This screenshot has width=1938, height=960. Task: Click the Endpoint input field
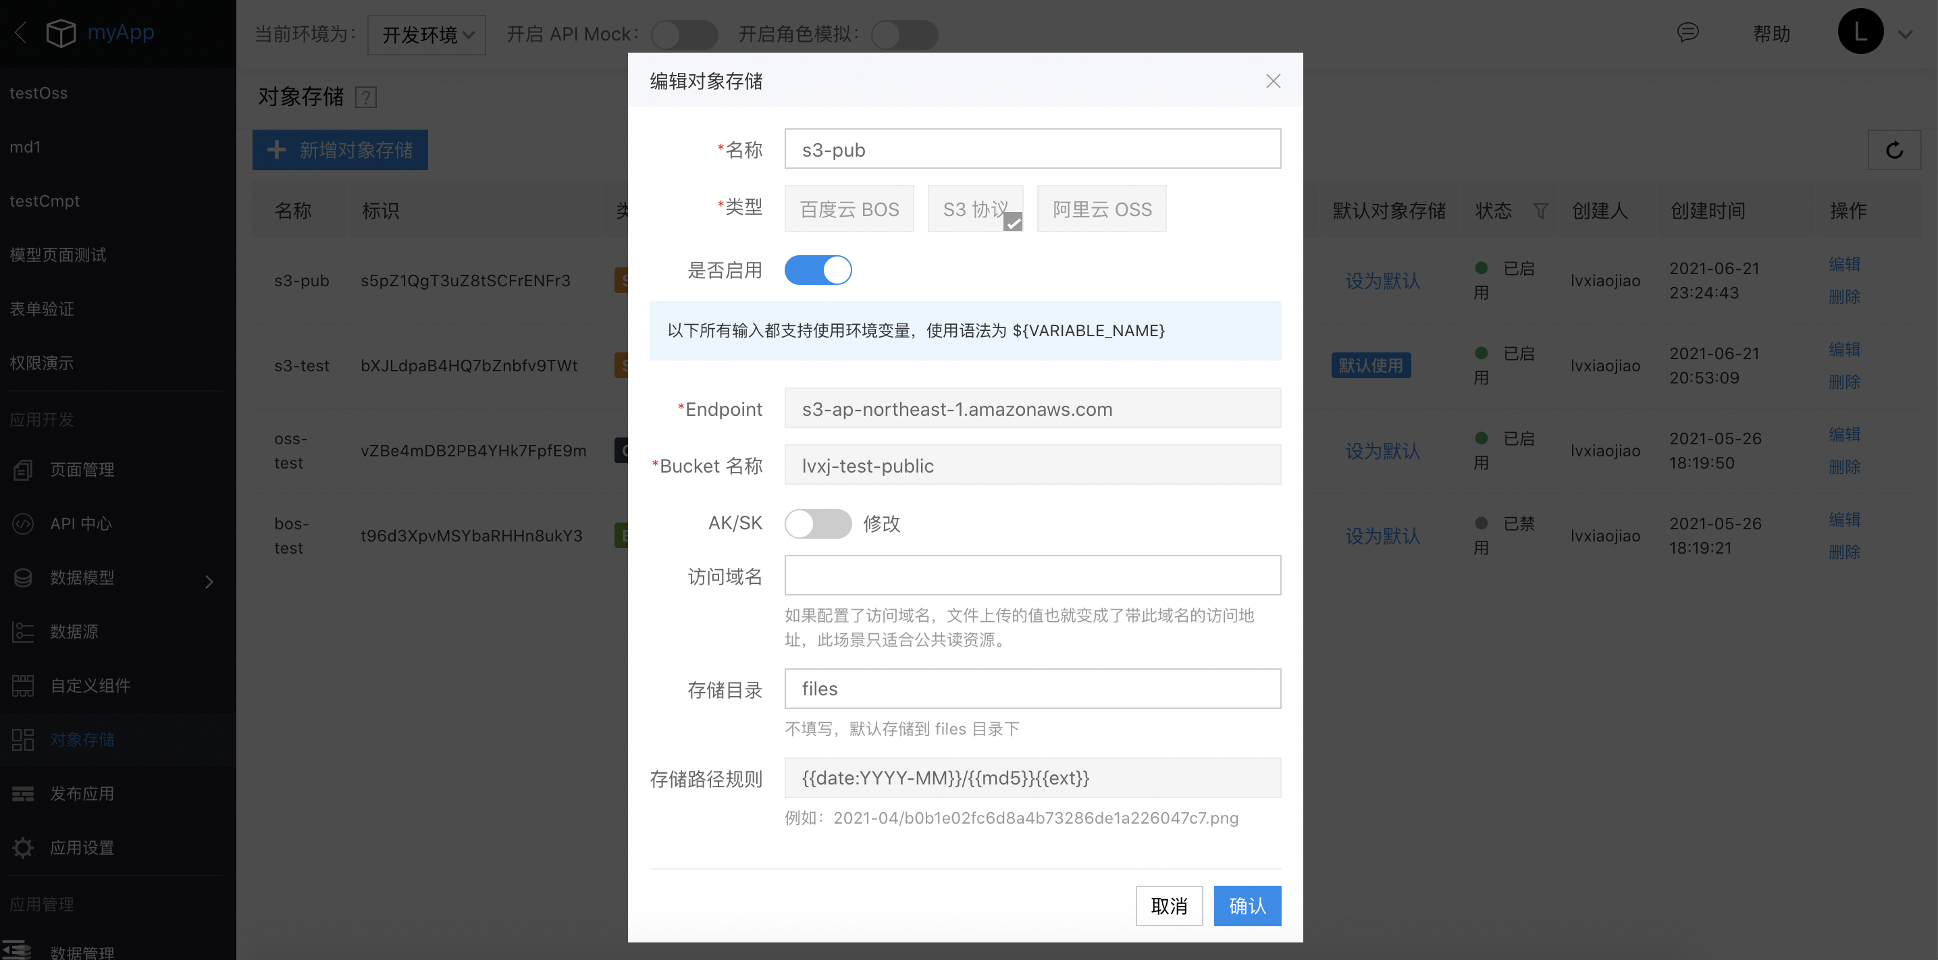pyautogui.click(x=1032, y=408)
